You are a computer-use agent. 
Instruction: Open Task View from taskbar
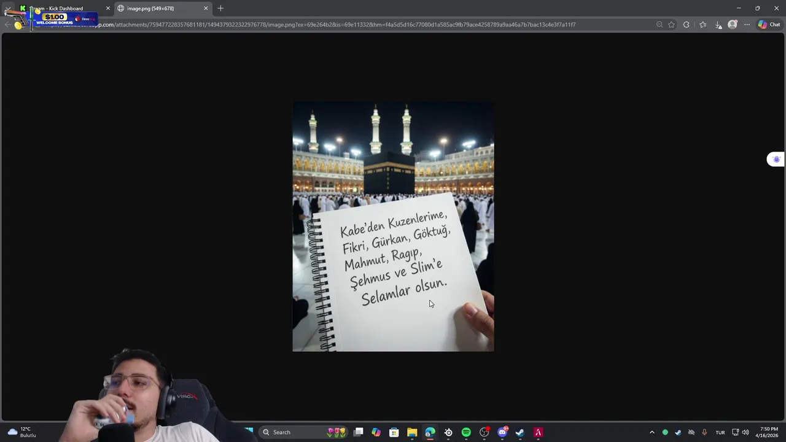[x=359, y=432]
